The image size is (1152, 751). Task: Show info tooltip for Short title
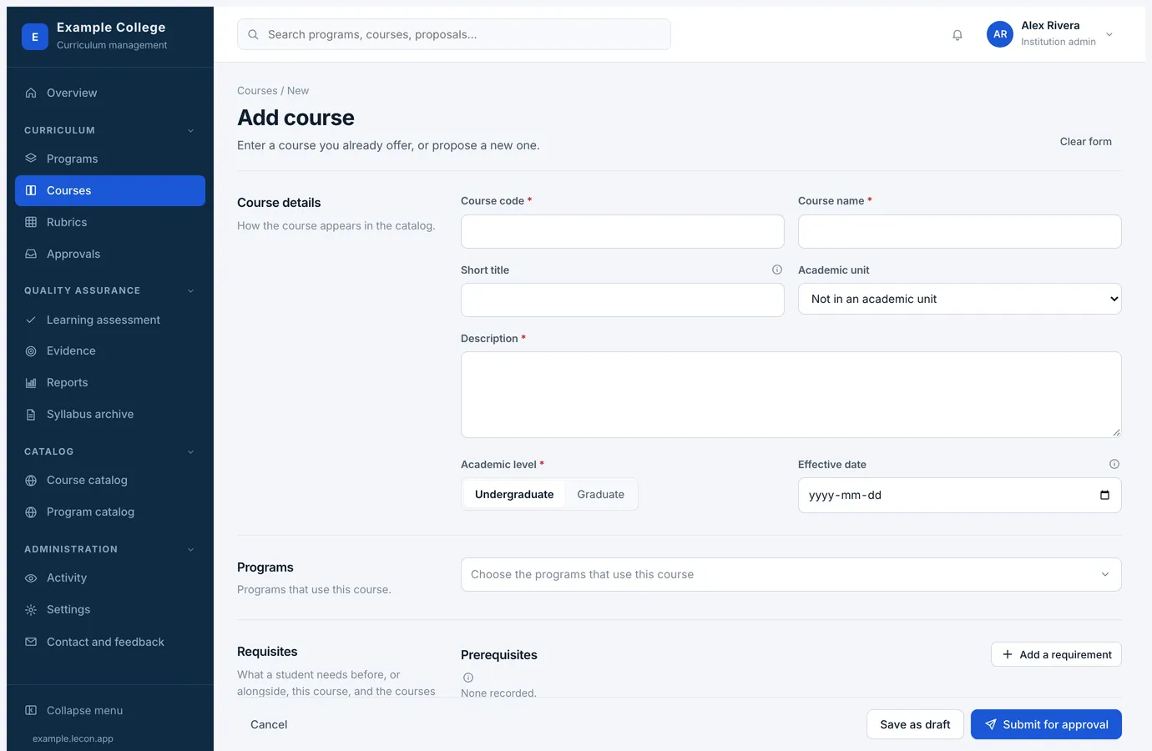pos(777,270)
